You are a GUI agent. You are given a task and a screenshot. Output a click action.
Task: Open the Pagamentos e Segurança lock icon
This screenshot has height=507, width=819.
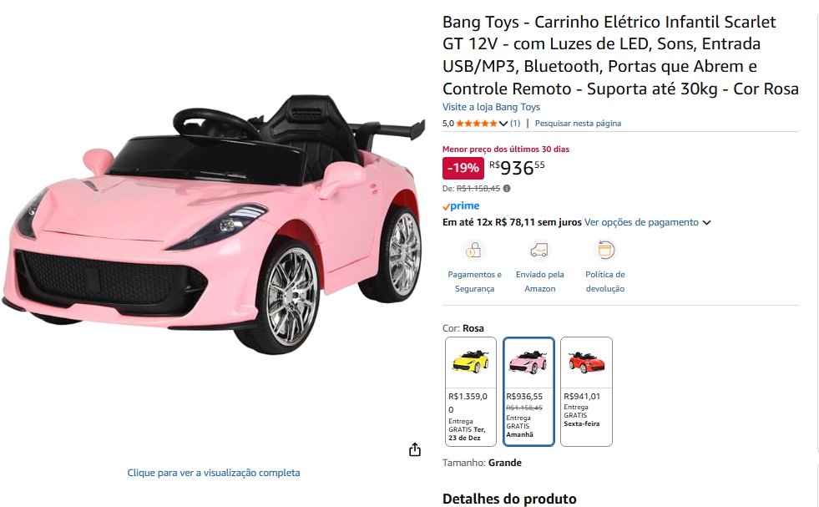[473, 251]
